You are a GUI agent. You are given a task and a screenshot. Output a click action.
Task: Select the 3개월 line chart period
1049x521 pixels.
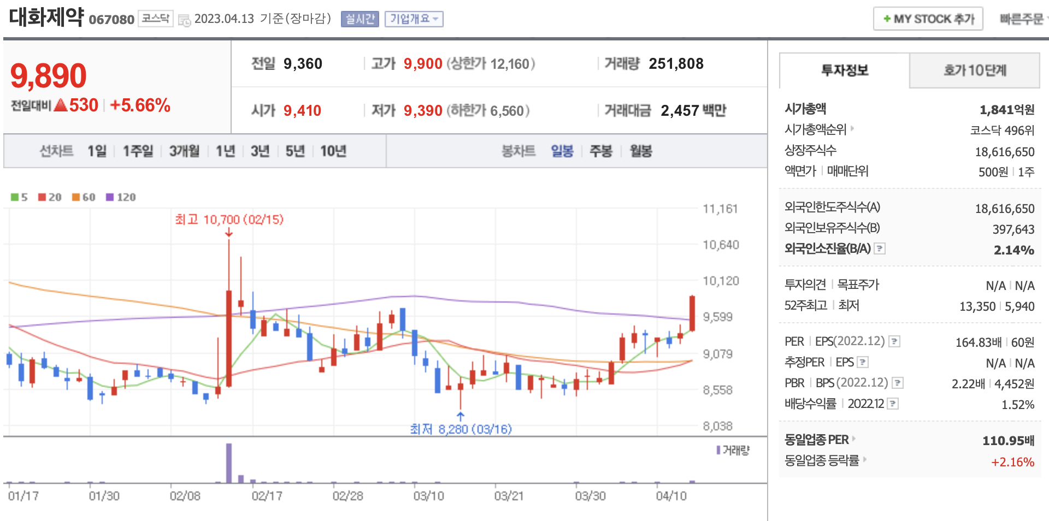click(x=184, y=151)
